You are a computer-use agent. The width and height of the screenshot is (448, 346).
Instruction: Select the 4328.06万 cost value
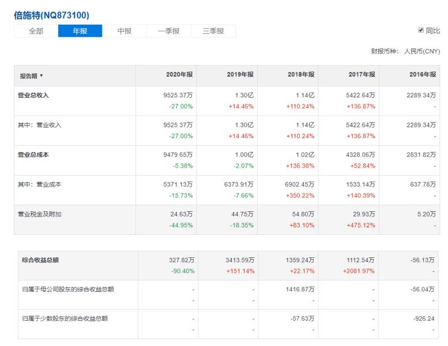pos(360,155)
